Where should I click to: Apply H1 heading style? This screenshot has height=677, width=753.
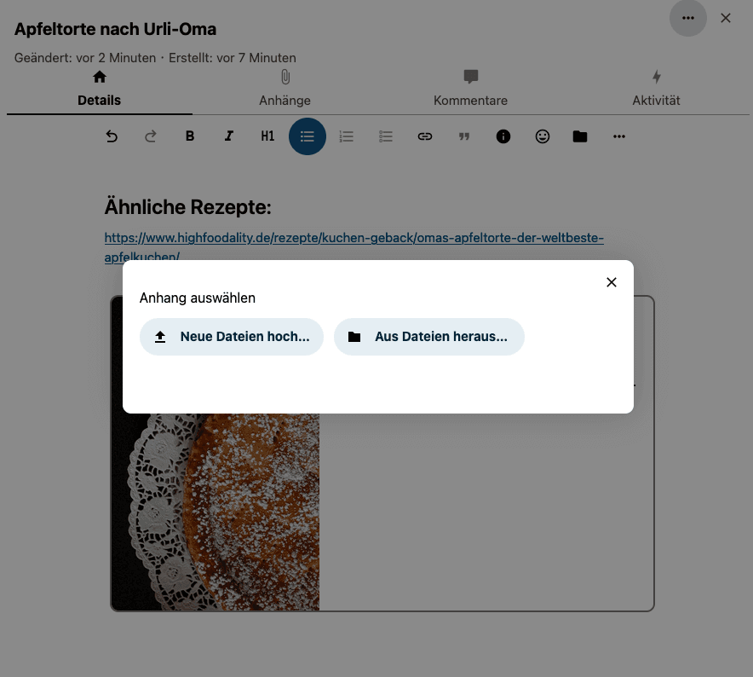pyautogui.click(x=267, y=136)
